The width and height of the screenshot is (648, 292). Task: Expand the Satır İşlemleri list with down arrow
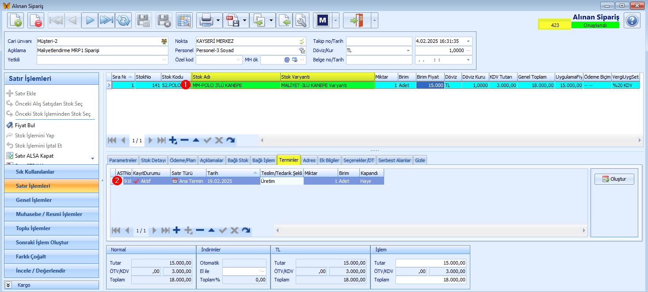(92, 158)
